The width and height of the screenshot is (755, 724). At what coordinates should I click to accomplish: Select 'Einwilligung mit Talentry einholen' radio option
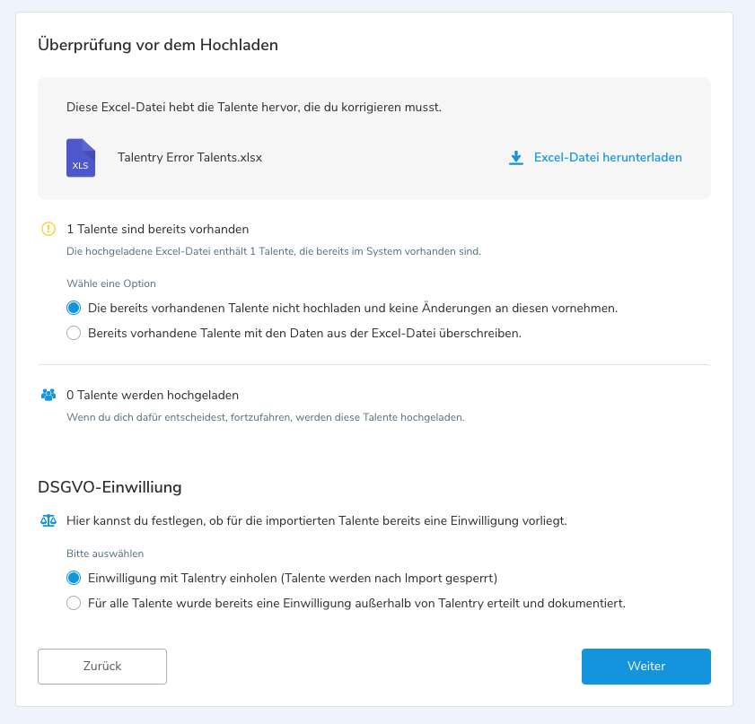click(74, 578)
